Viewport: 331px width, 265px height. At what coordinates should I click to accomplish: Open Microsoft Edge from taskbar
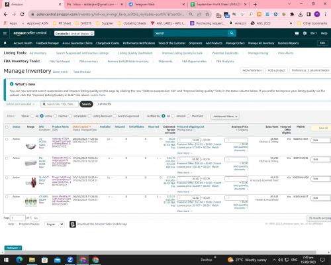(x=19, y=260)
